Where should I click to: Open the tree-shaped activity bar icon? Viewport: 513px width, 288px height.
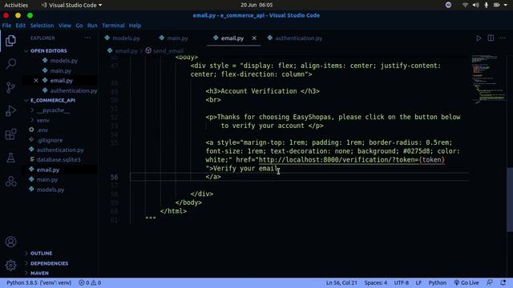10,182
